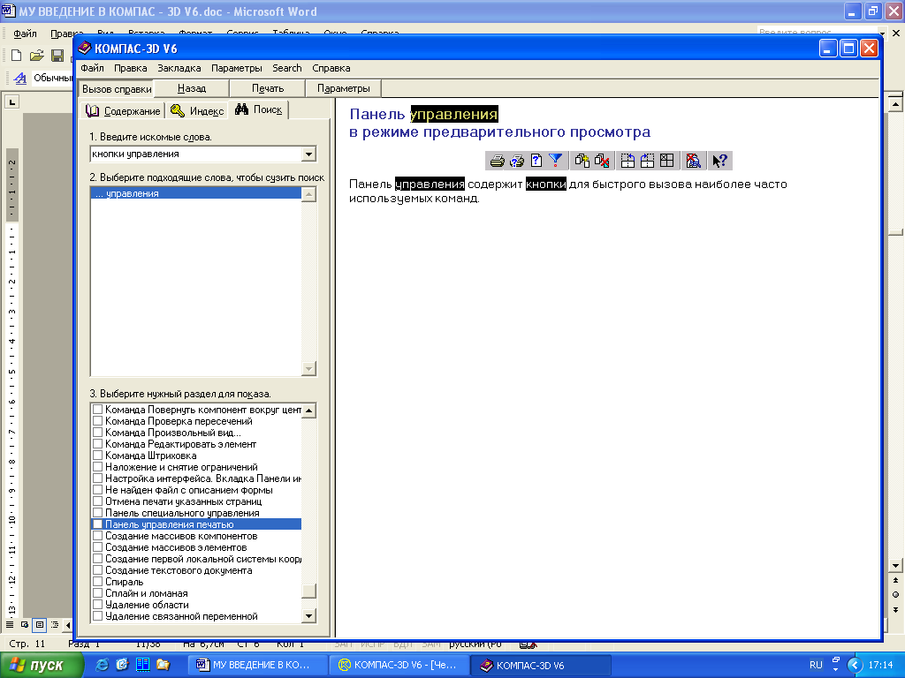This screenshot has height=678, width=905.
Task: Click the rotate sheet right icon
Action: click(x=647, y=161)
